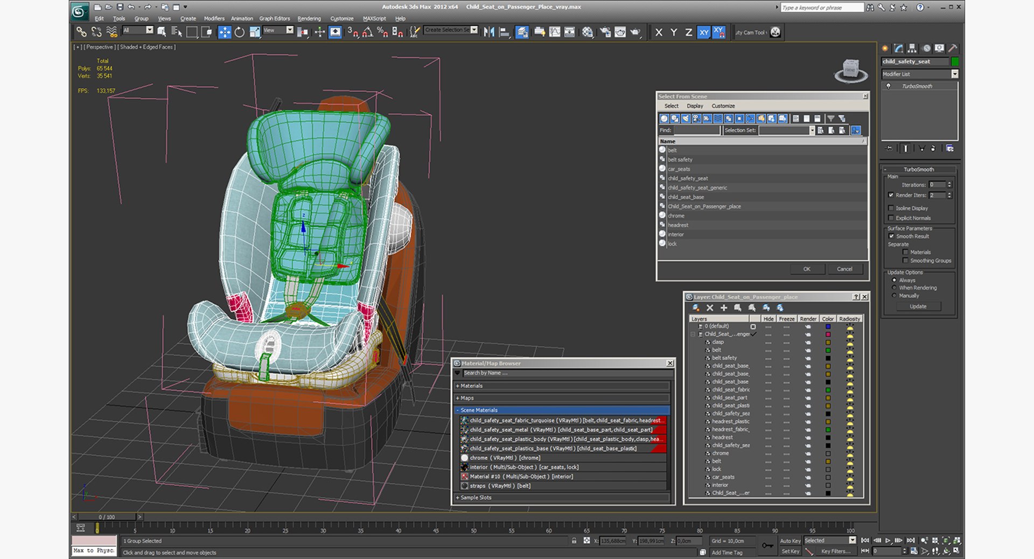Toggle the Render Iters checkbox
The height and width of the screenshot is (559, 1034).
point(891,195)
